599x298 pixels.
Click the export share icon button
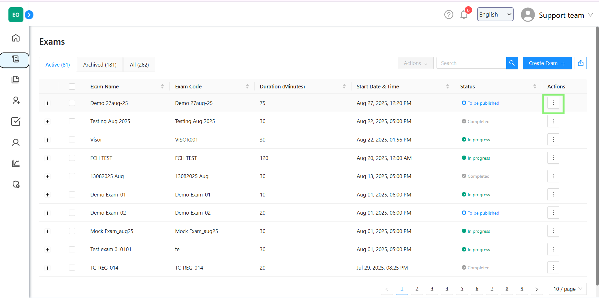581,63
